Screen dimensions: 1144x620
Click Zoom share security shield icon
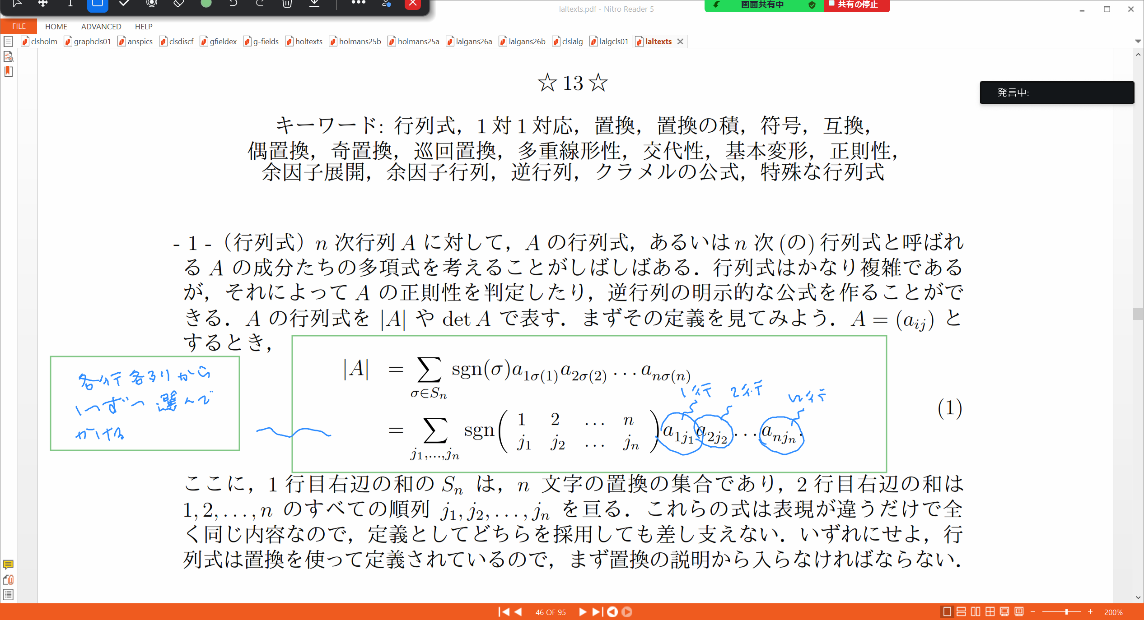click(x=812, y=5)
